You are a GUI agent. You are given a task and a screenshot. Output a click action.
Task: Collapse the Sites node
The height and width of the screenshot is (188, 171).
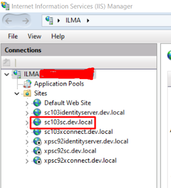click(x=17, y=93)
